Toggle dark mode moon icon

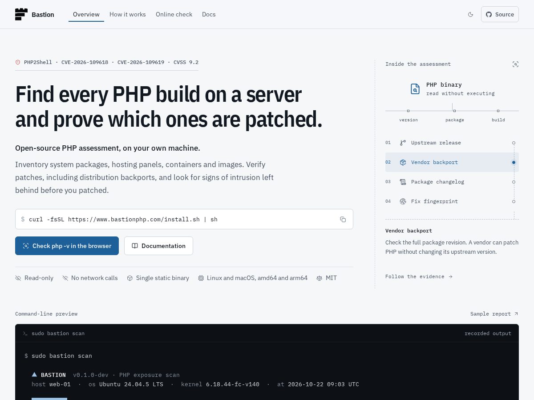[x=471, y=14]
